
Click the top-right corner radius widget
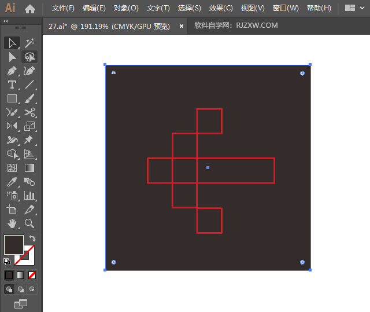click(x=302, y=73)
